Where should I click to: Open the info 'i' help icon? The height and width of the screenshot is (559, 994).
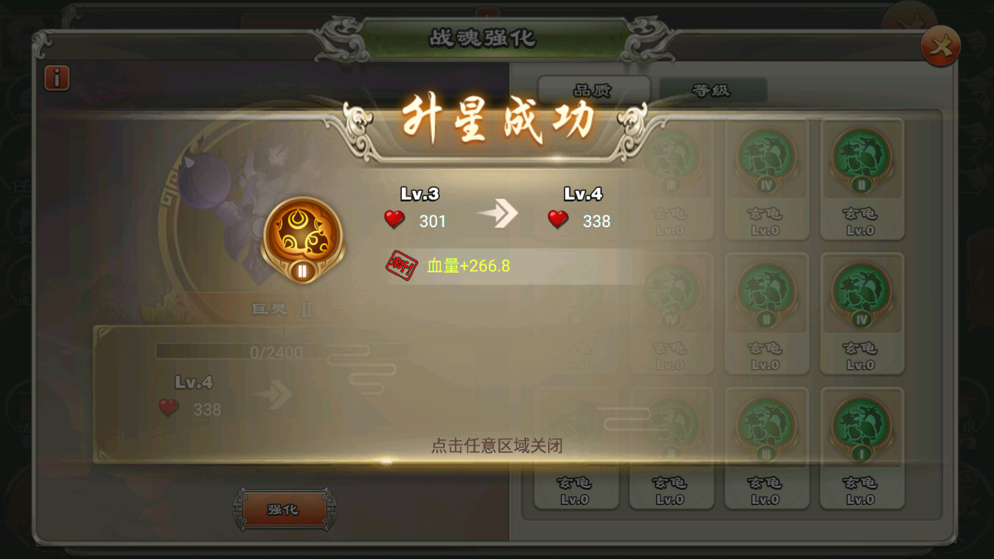[57, 78]
